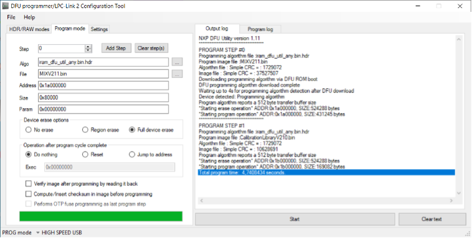Switch to the Program log tab
472x238 pixels.
click(x=260, y=29)
